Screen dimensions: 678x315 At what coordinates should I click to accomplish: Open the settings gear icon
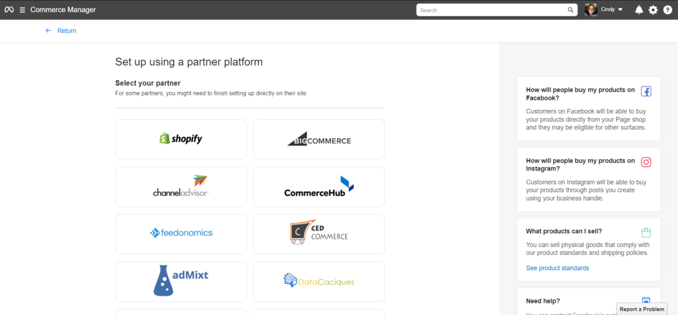(653, 10)
